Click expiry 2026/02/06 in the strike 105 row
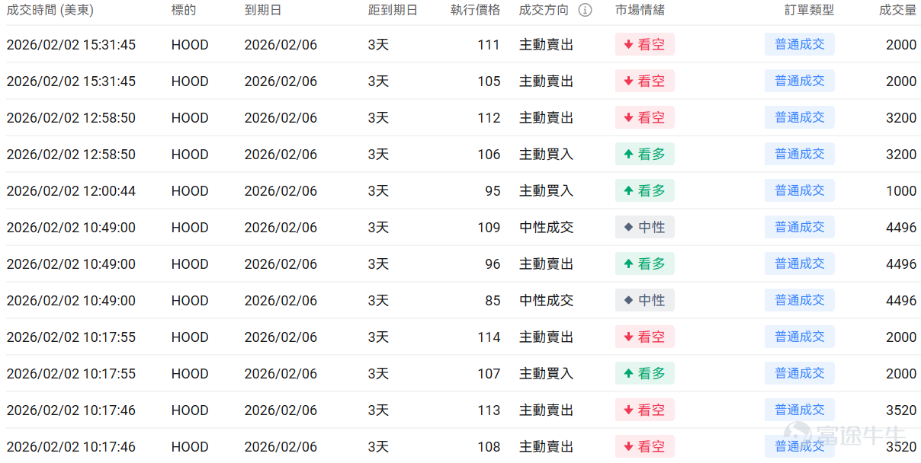 tap(281, 81)
